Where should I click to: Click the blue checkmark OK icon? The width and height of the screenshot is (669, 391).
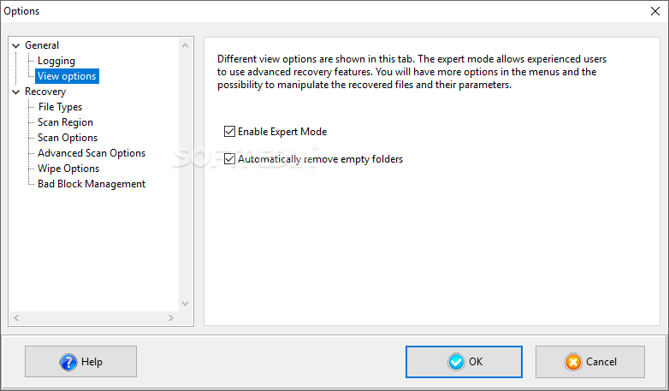click(x=456, y=362)
